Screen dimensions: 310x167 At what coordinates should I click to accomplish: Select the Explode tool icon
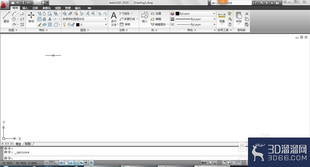pyautogui.click(x=44, y=25)
